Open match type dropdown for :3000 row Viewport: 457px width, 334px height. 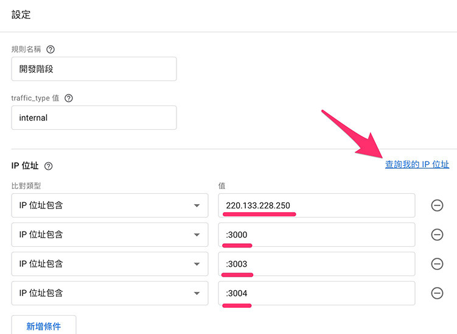point(110,235)
